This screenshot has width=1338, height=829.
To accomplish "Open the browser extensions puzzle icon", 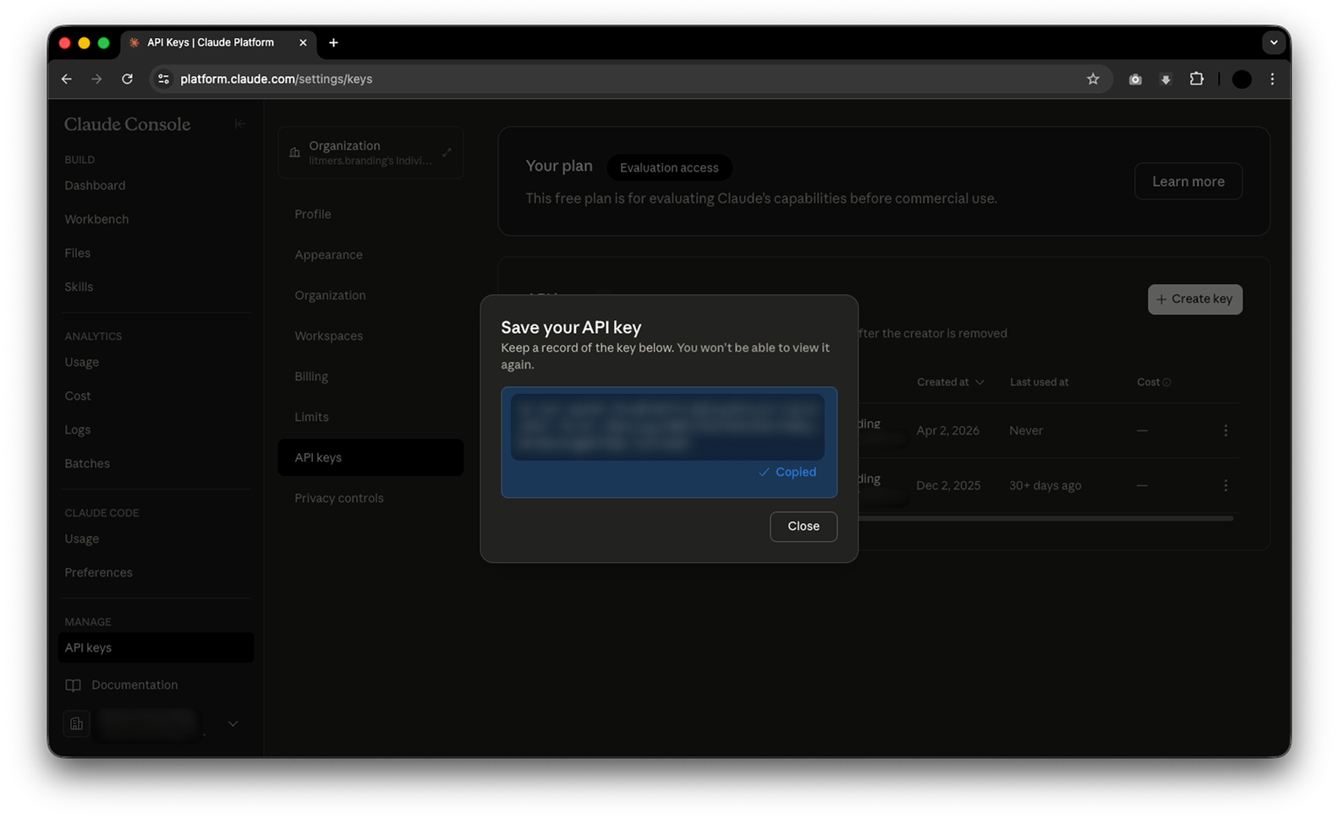I will [1196, 79].
